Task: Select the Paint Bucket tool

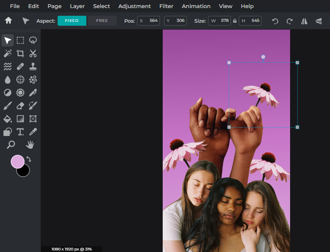Action: pyautogui.click(x=8, y=119)
